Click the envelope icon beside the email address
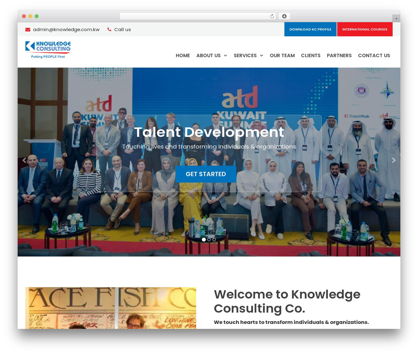 28,30
